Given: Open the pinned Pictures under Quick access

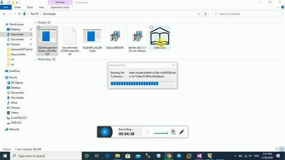Looking at the screenshot, I should (x=15, y=44).
